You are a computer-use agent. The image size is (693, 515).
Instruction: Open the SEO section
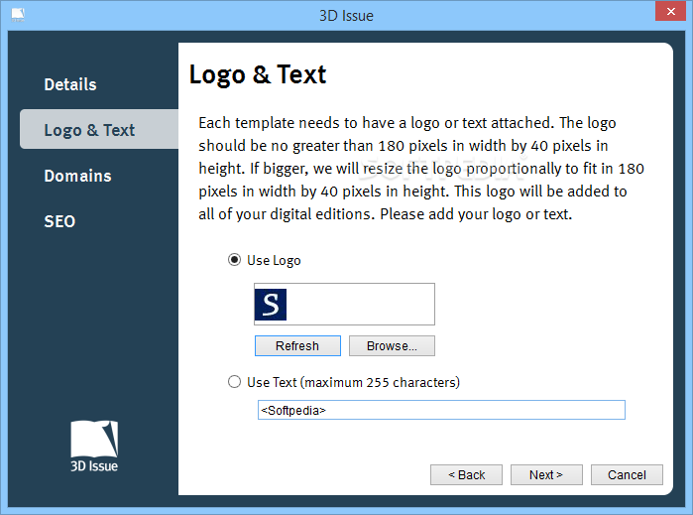[x=59, y=221]
